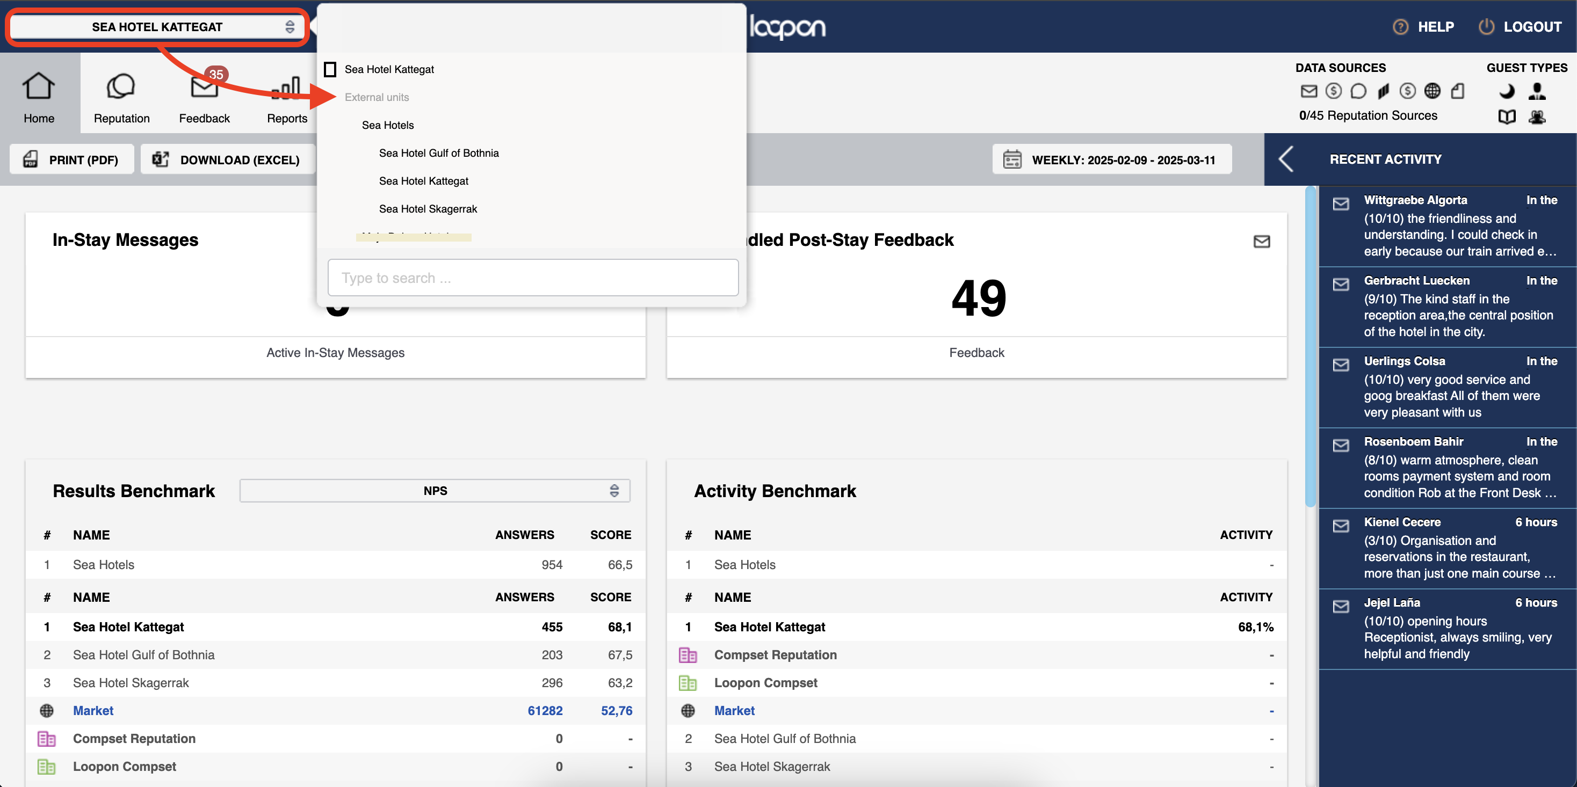Screen dimensions: 1577x787
Task: Click the 0/45 Reputation Sources text
Action: 1368,115
